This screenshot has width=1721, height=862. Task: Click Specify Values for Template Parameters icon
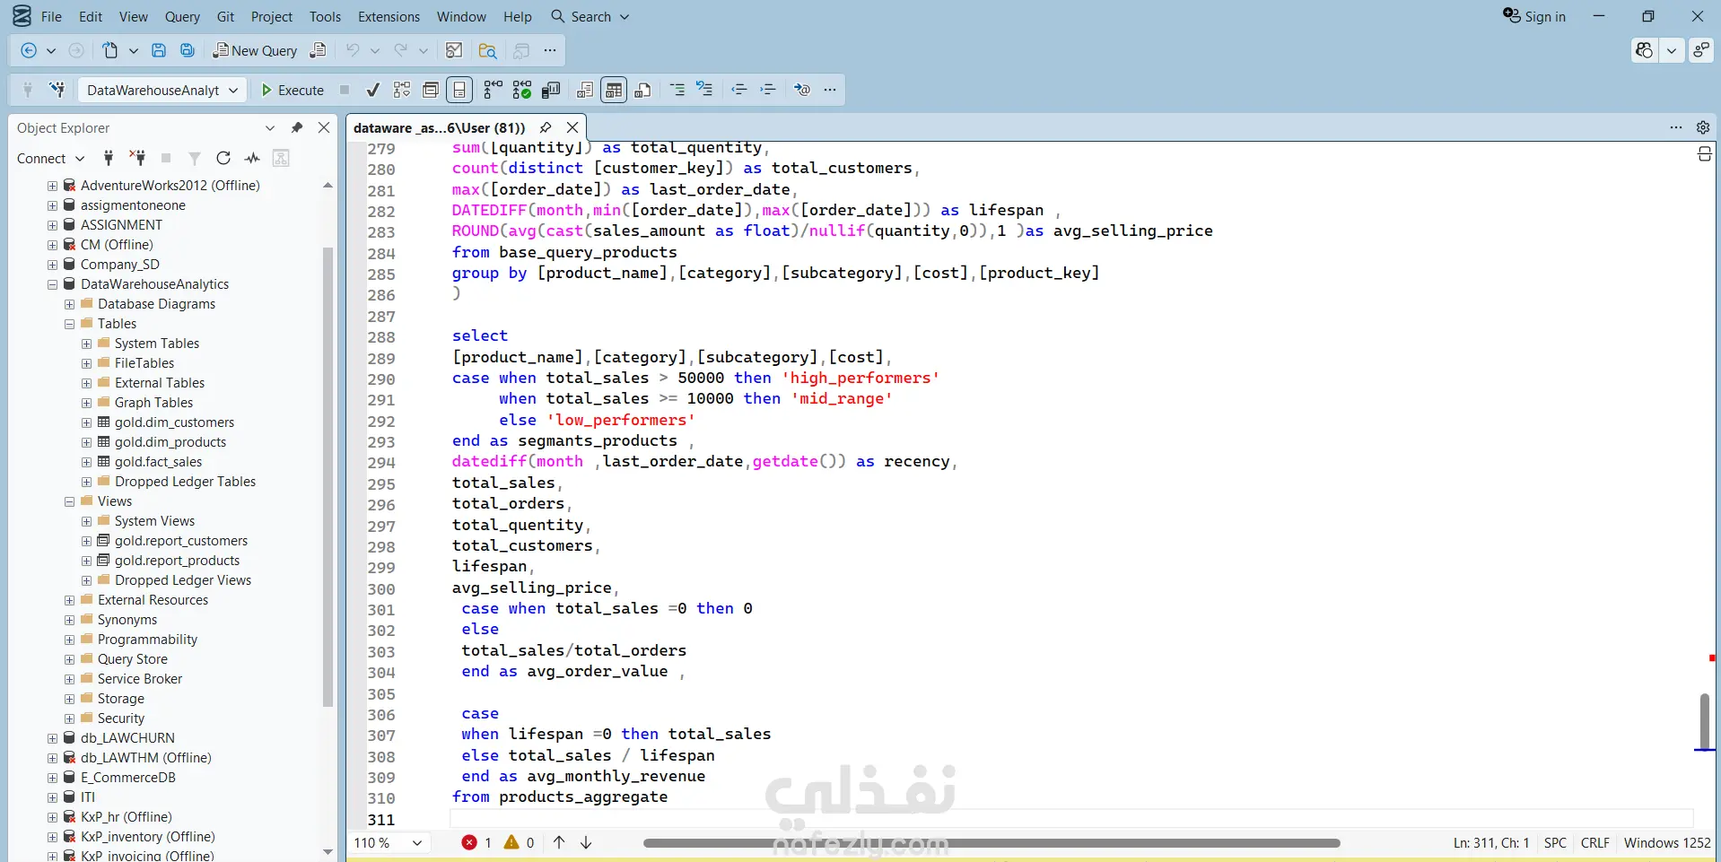pos(802,90)
